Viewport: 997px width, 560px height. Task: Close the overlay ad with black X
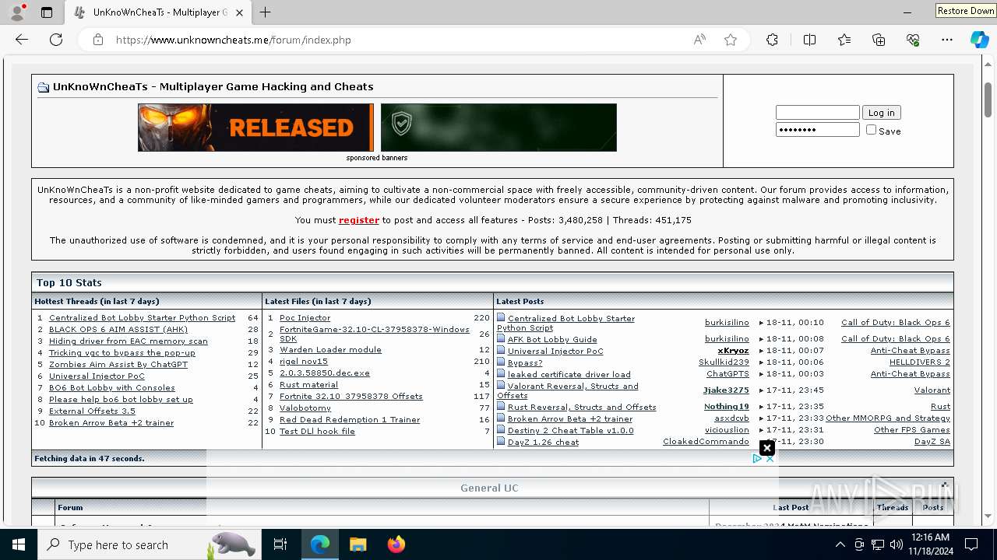767,448
